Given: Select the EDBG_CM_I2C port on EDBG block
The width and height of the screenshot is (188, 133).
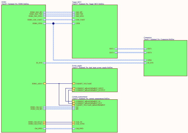Looking at the screenshot, I should (x=44, y=107).
